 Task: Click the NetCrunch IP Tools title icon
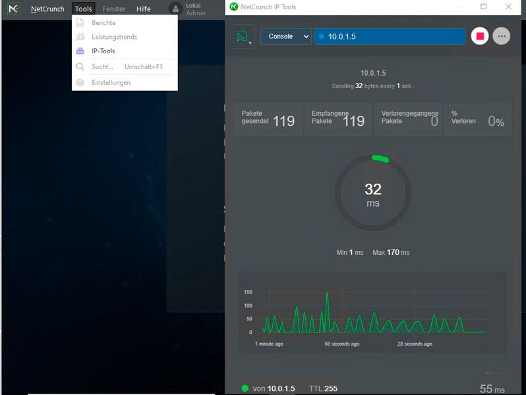(x=234, y=7)
